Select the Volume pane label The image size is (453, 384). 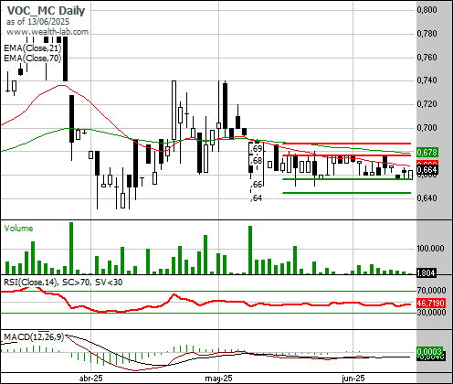18,229
